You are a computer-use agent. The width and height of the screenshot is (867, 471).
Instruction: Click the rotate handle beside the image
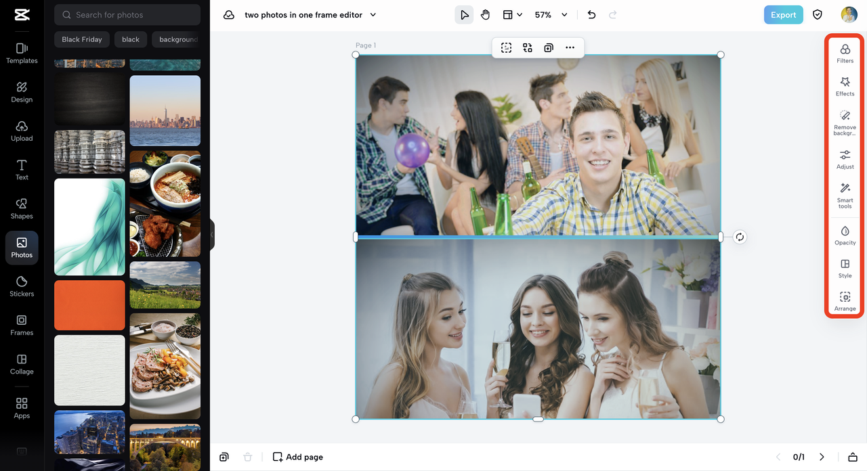point(740,237)
